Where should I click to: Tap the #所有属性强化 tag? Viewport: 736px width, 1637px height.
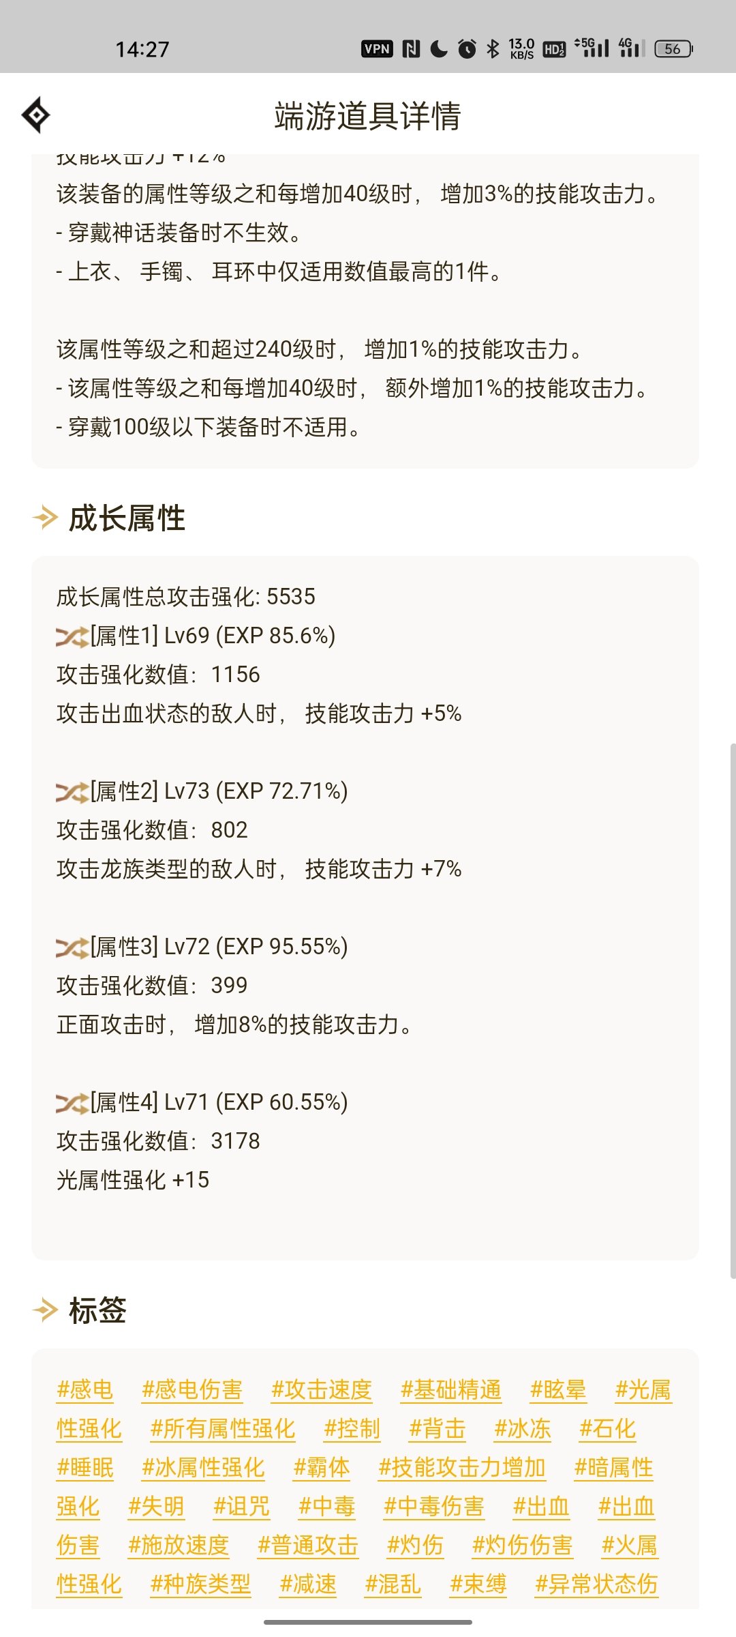(223, 1428)
